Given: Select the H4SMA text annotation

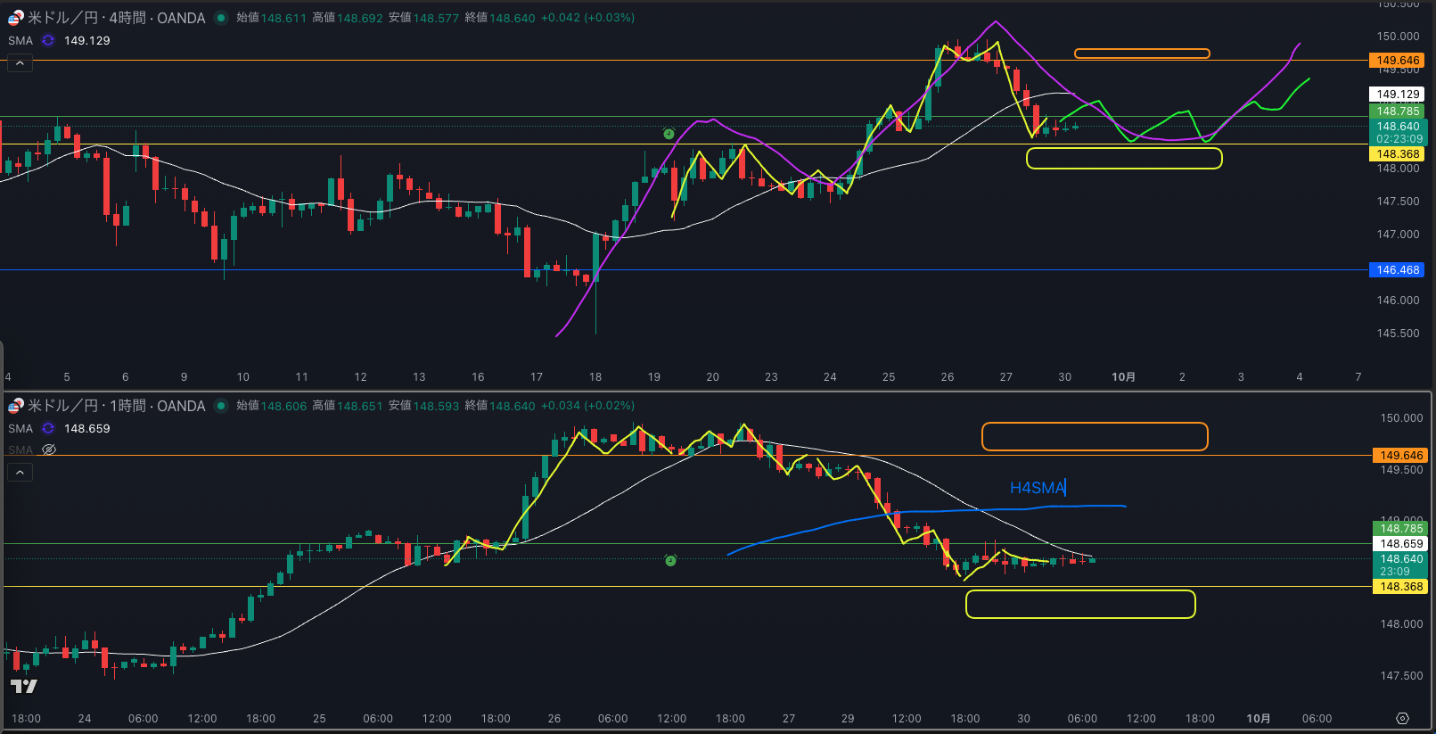Looking at the screenshot, I should click(x=1037, y=488).
